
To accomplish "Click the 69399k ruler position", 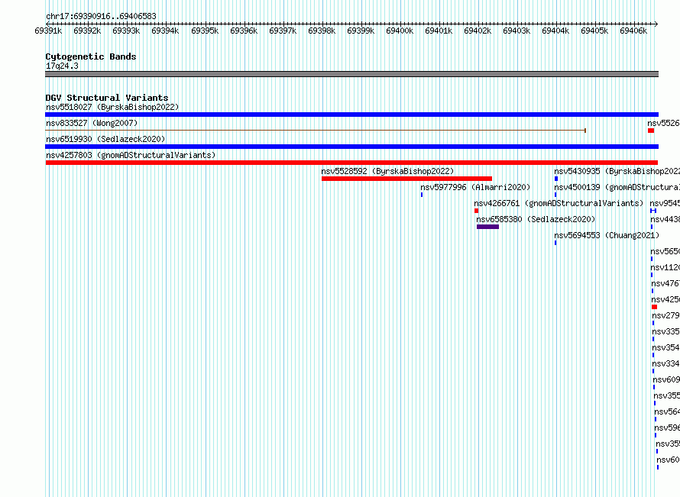I will [x=361, y=31].
